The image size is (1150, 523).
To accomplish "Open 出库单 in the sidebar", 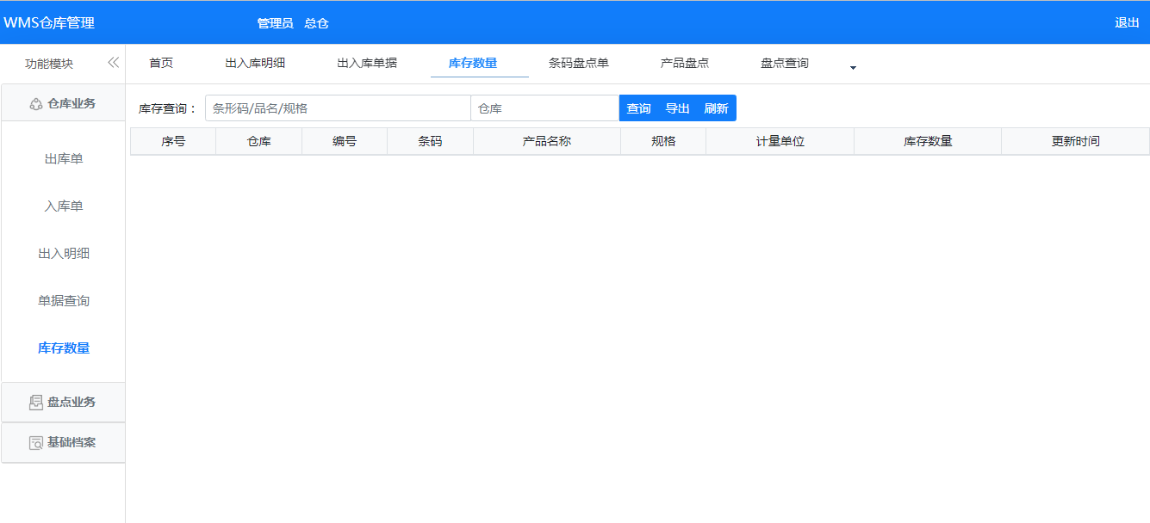I will click(64, 159).
